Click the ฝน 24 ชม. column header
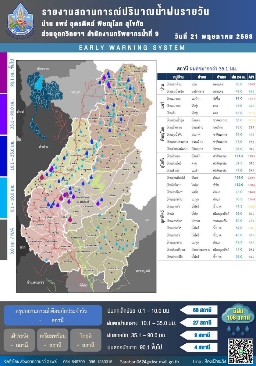This screenshot has height=366, width=256. (238, 77)
